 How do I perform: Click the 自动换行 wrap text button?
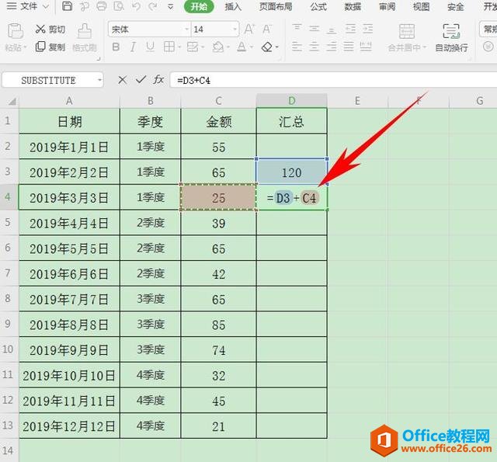pyautogui.click(x=451, y=38)
